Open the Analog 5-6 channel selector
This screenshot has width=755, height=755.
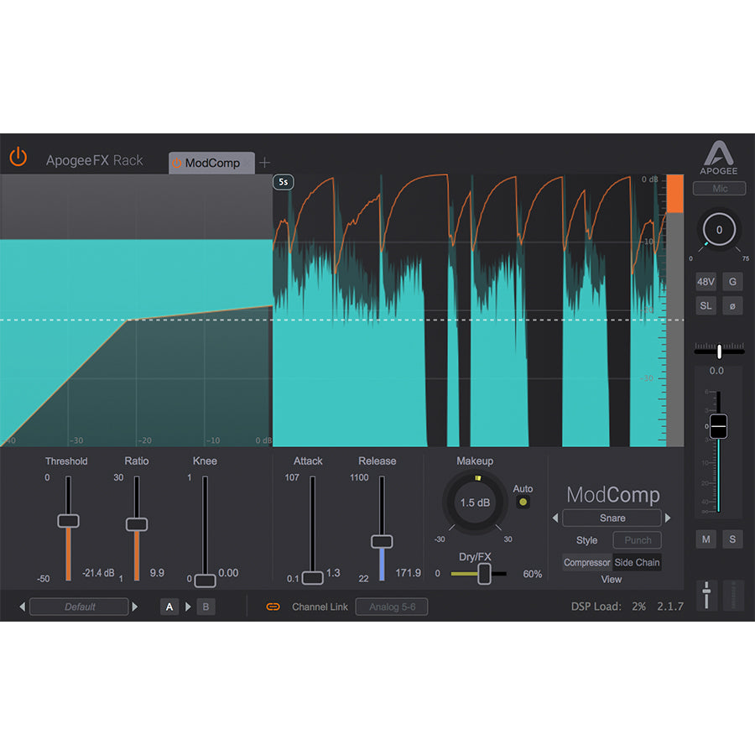[392, 607]
